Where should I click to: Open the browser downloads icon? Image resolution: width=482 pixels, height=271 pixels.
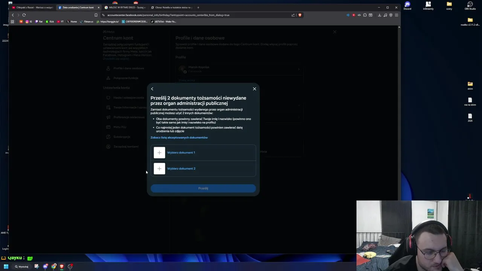(x=380, y=15)
